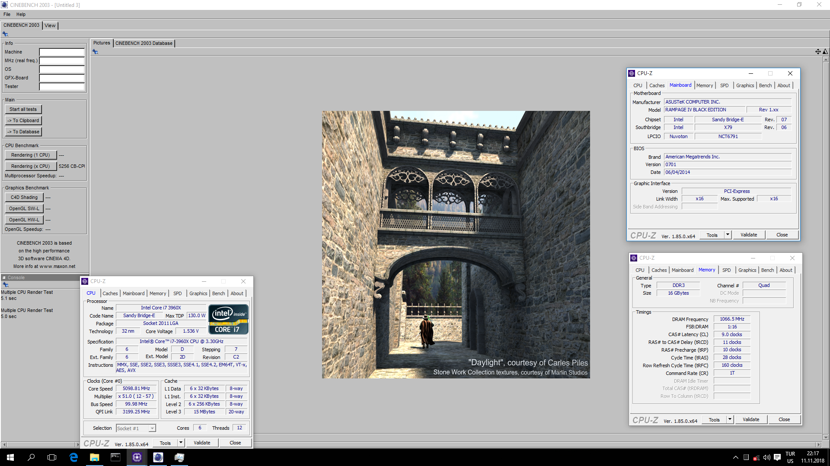Viewport: 830px width, 466px height.
Task: Click To Clipboard button
Action: point(23,120)
